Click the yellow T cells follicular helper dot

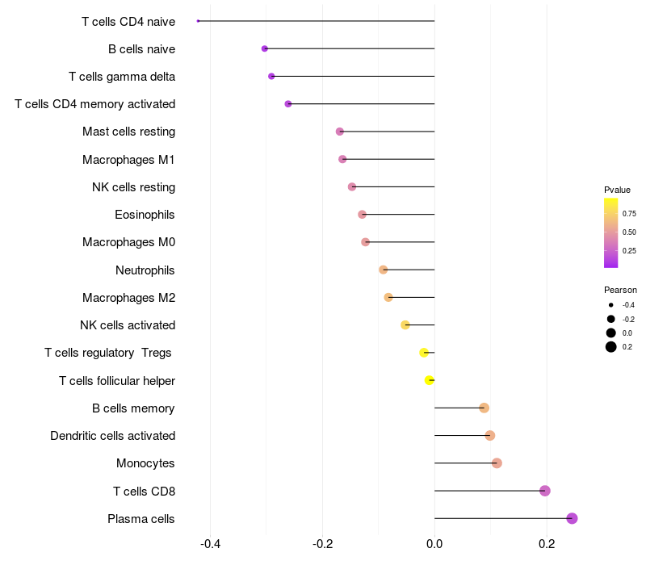[430, 380]
